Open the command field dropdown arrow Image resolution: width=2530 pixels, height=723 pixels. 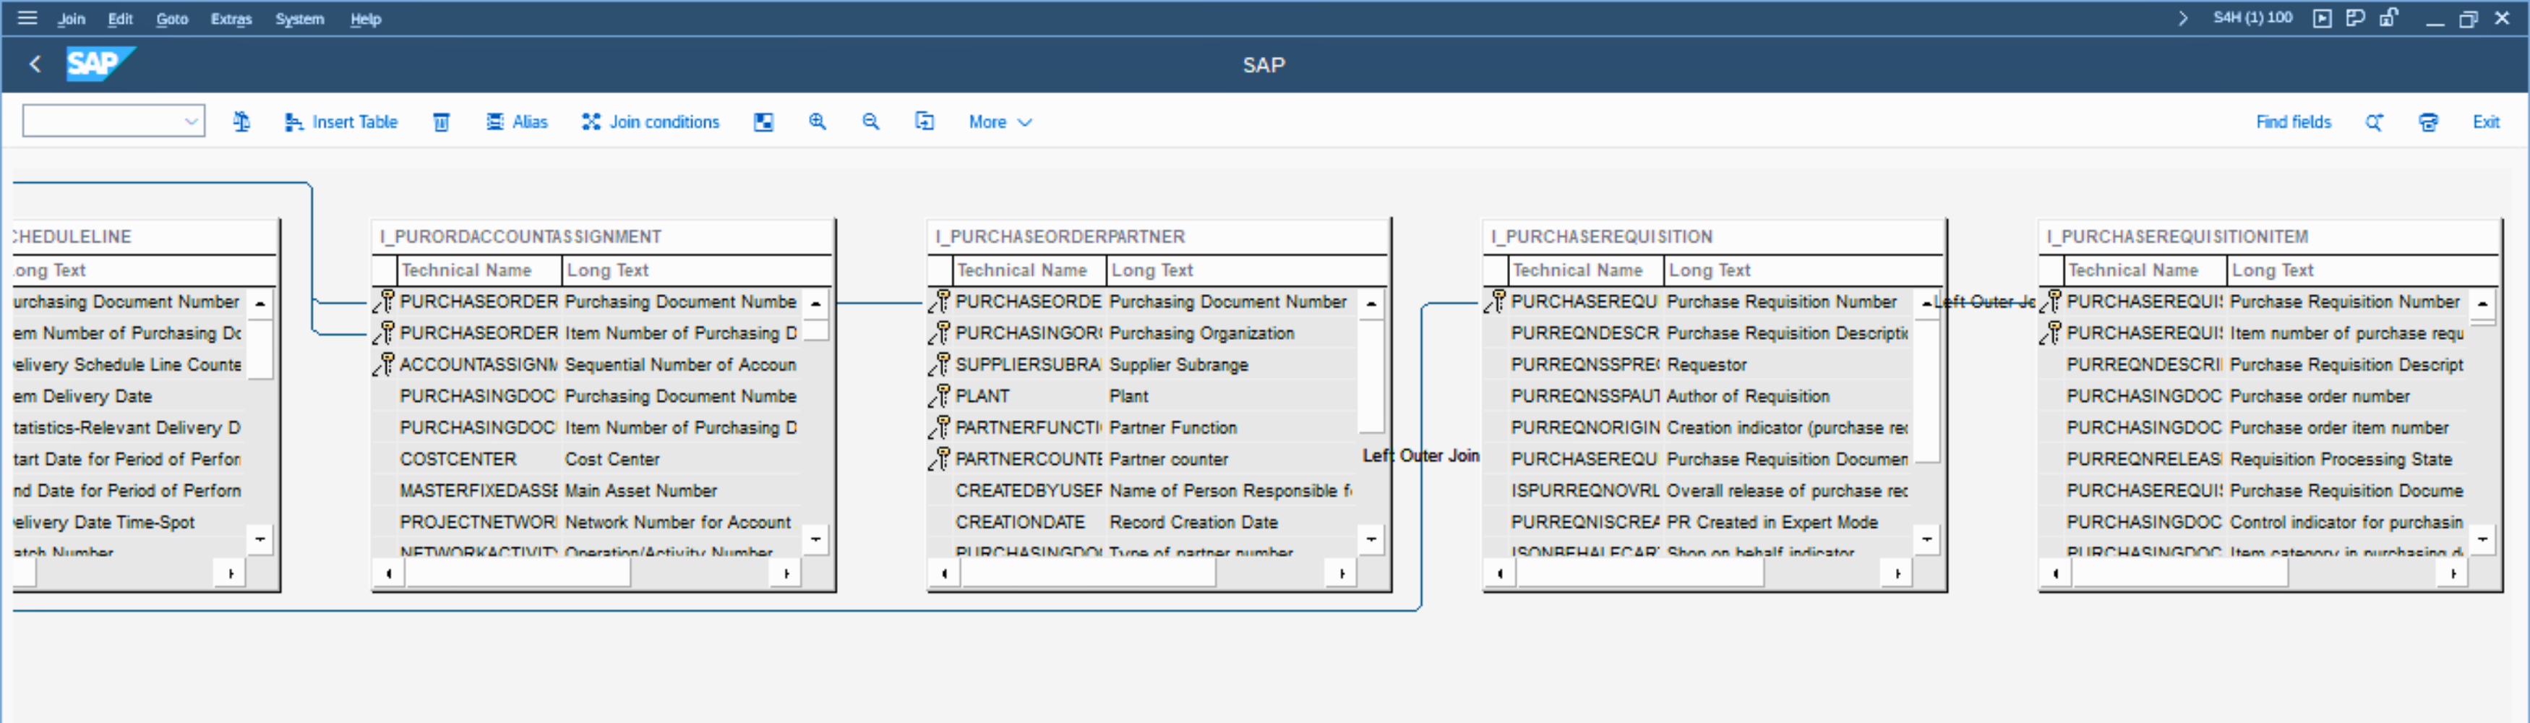coord(192,121)
